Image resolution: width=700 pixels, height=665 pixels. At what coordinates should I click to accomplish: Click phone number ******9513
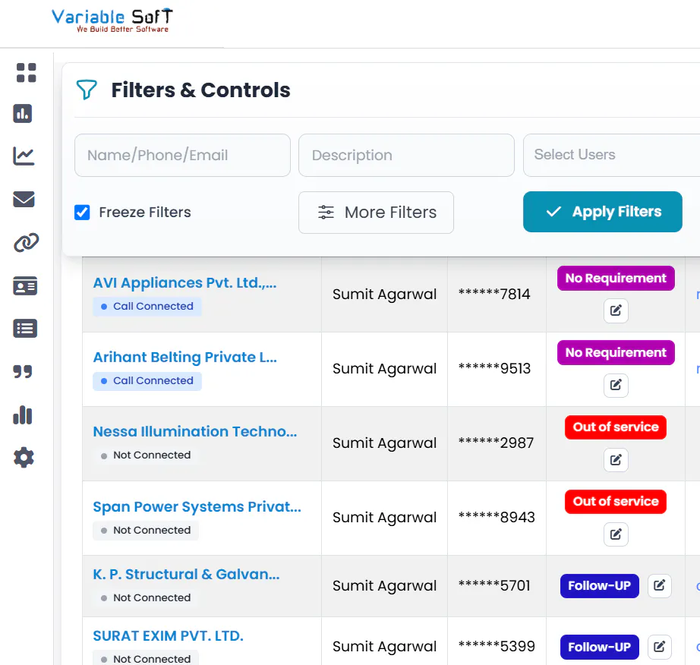494,369
